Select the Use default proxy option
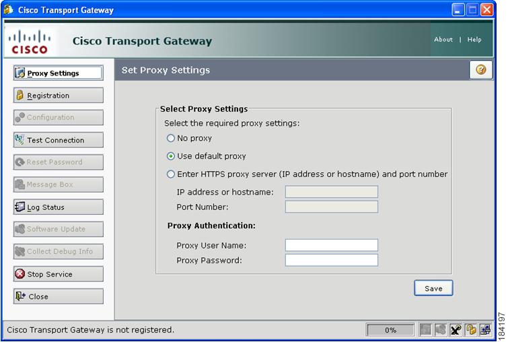The image size is (508, 342). click(x=171, y=156)
